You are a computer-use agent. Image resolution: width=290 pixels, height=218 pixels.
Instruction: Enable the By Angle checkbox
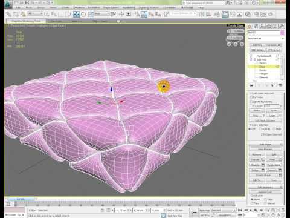(x=251, y=106)
